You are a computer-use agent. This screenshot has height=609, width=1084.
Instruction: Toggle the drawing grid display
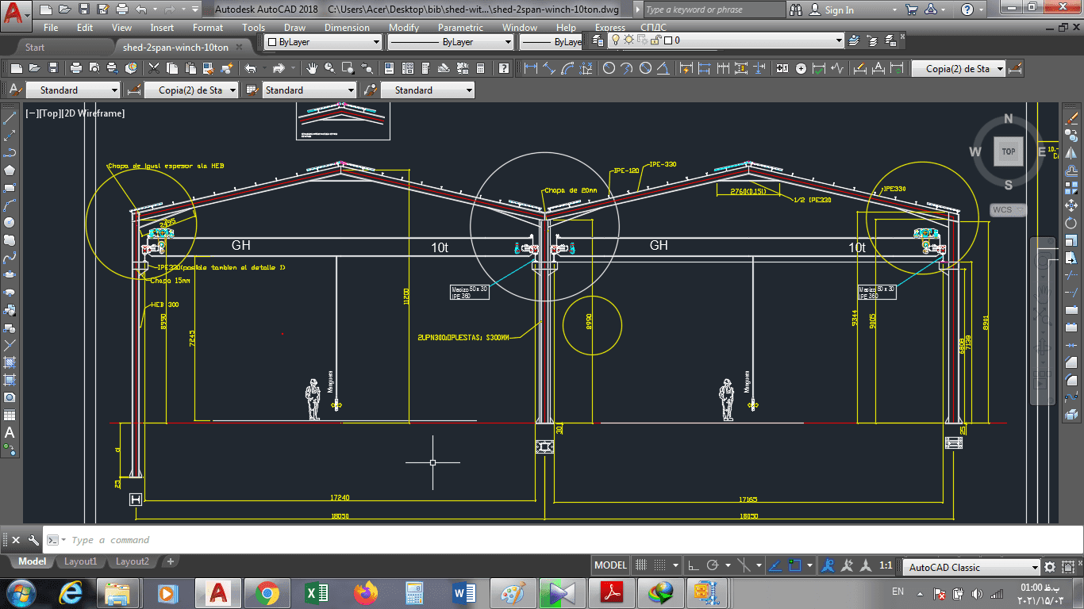tap(641, 565)
